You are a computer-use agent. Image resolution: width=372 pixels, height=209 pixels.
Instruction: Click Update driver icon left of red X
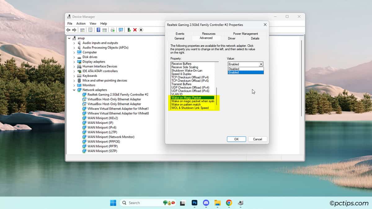[129, 30]
